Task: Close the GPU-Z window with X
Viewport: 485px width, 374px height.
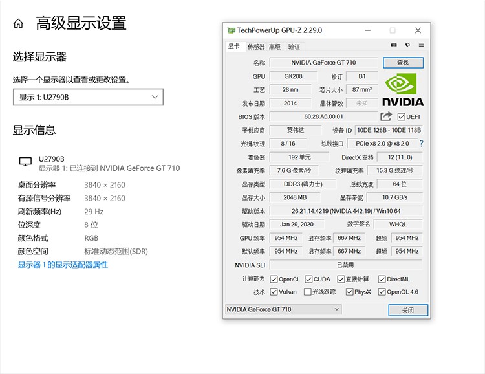Action: (x=418, y=30)
